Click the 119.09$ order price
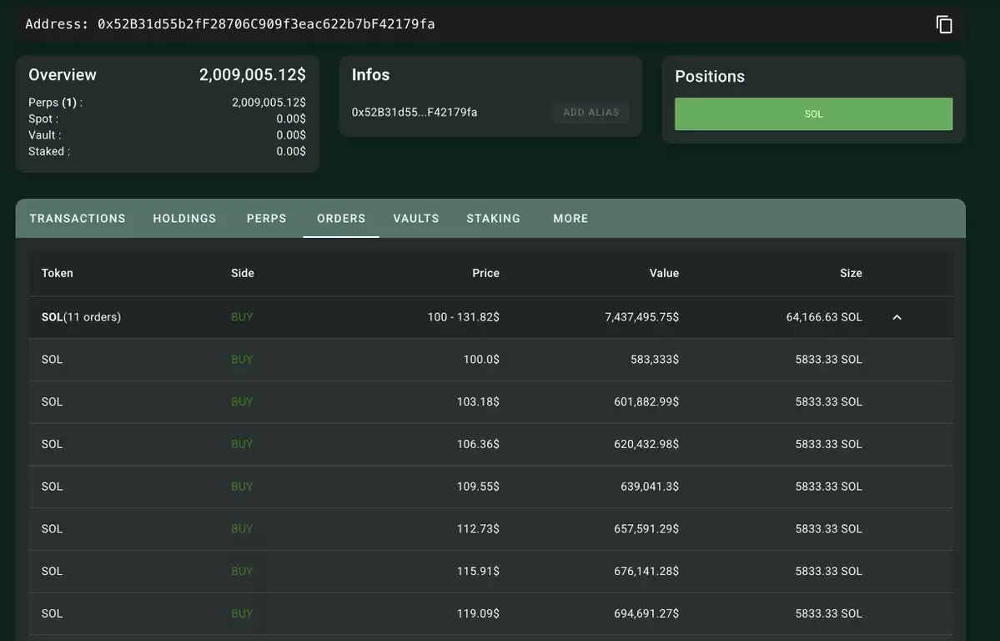 479,613
